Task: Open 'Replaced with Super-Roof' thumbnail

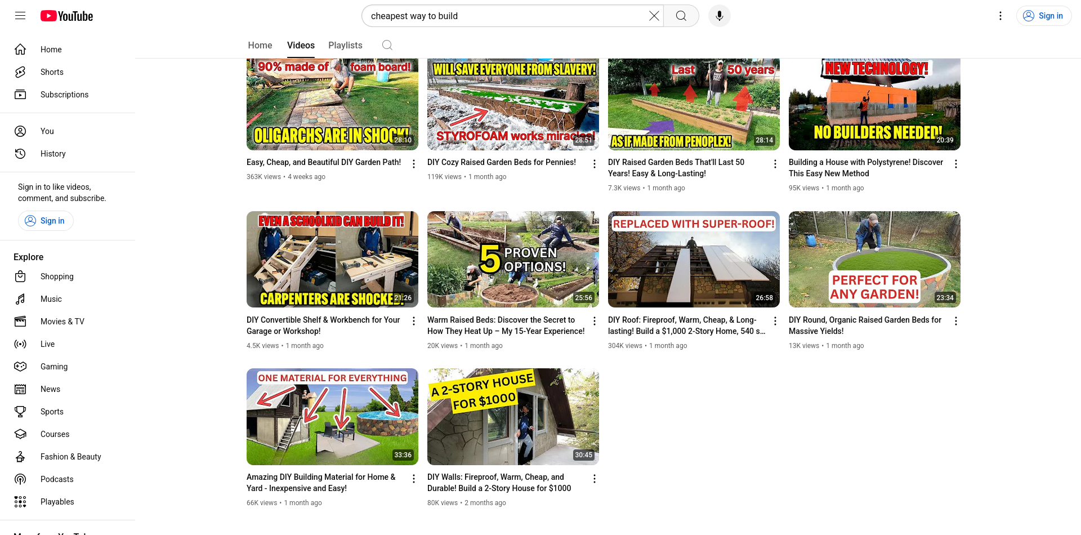Action: [x=694, y=259]
